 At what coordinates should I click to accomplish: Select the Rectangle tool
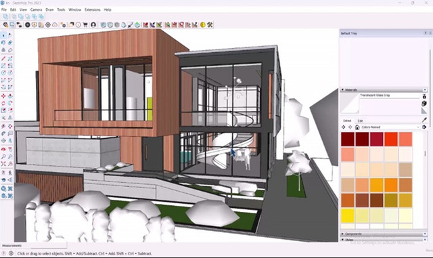[3, 66]
